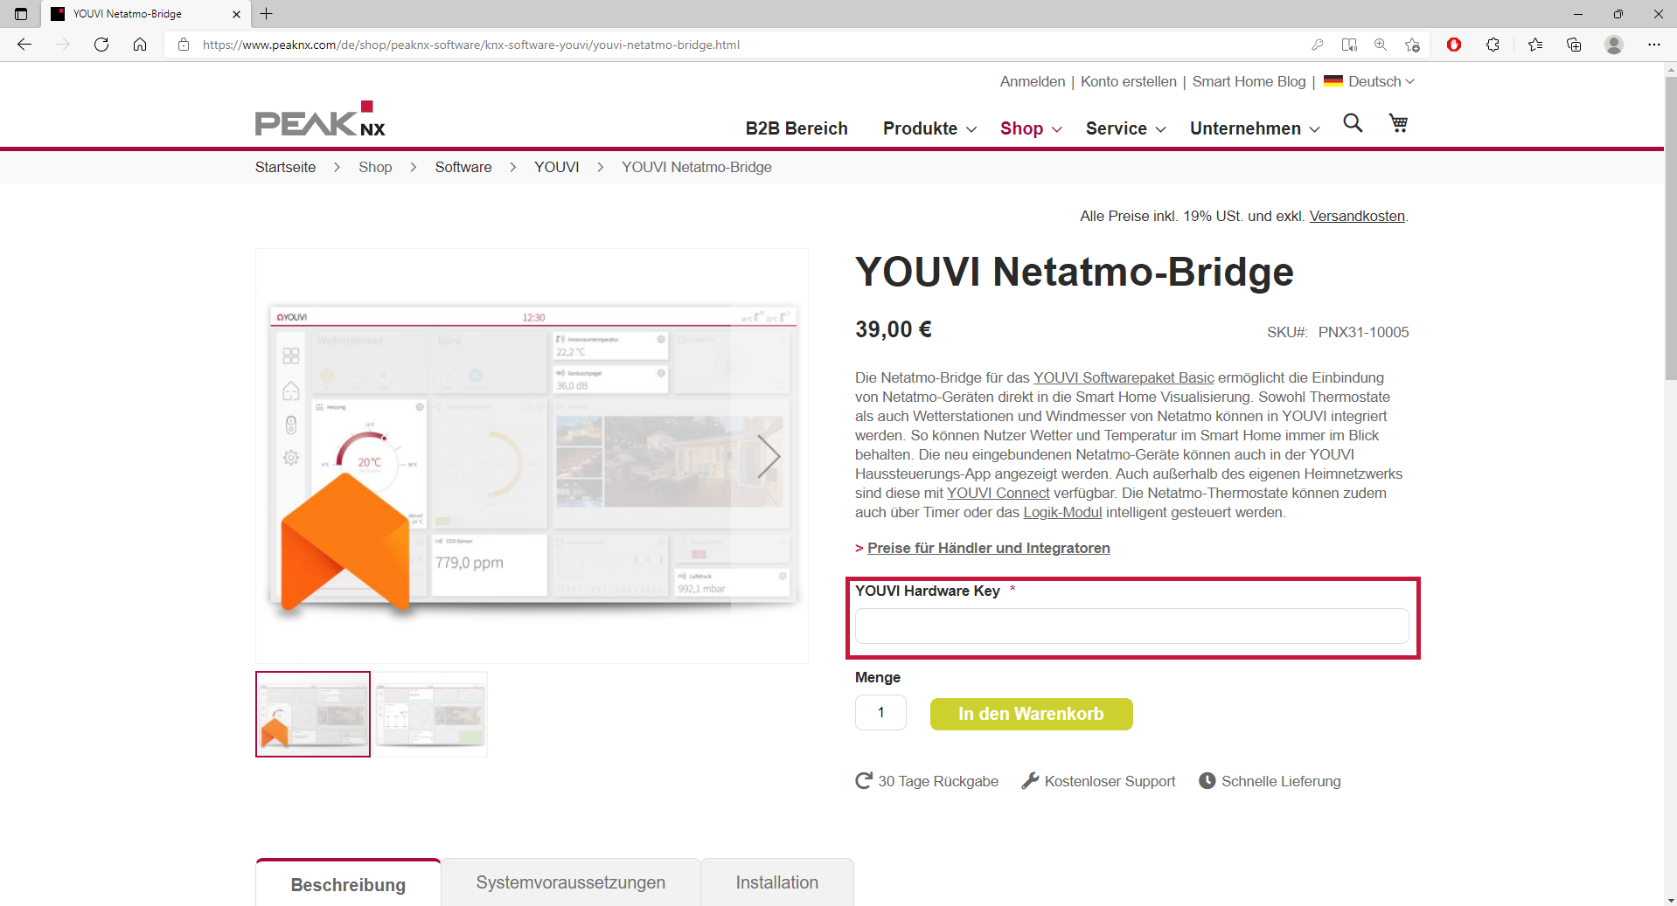This screenshot has width=1677, height=906.
Task: Open a new browser tab
Action: pyautogui.click(x=267, y=13)
